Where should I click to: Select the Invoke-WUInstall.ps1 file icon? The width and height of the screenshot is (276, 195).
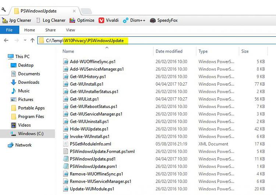tap(66, 137)
